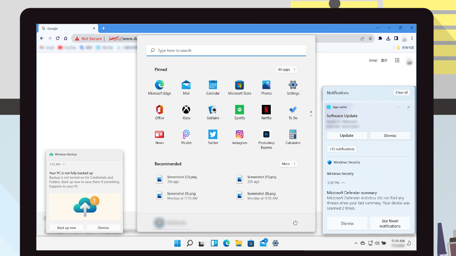Clear all notifications
The image size is (456, 256).
(401, 92)
